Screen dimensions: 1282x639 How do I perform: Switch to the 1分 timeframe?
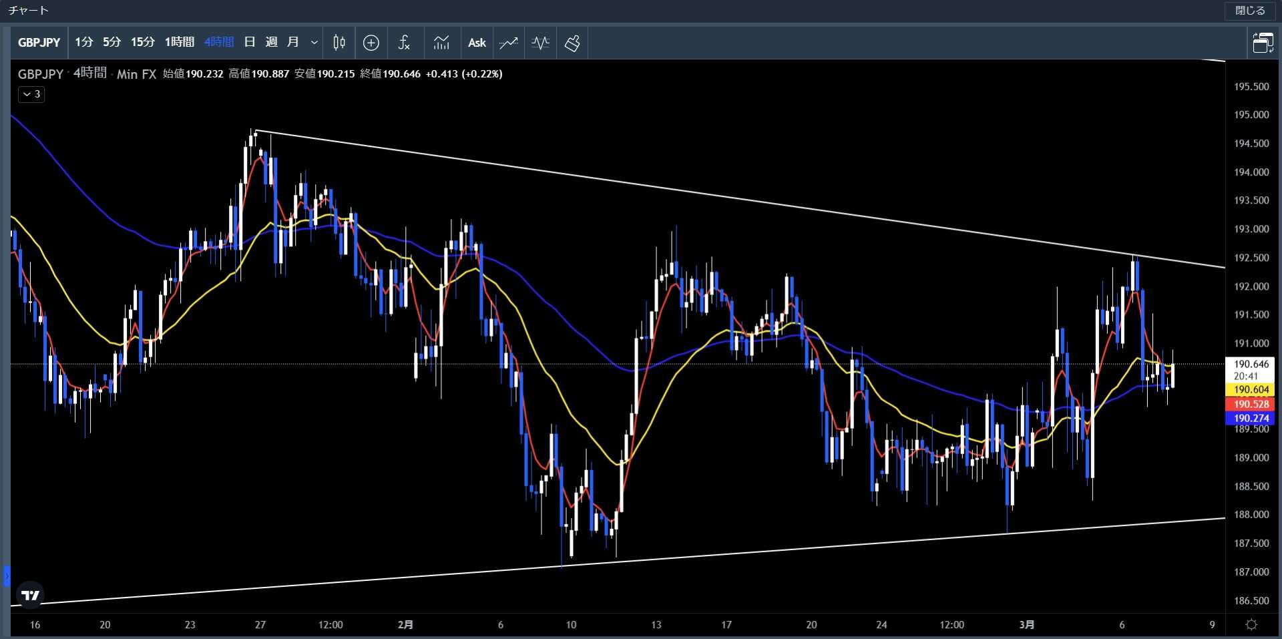pos(83,43)
